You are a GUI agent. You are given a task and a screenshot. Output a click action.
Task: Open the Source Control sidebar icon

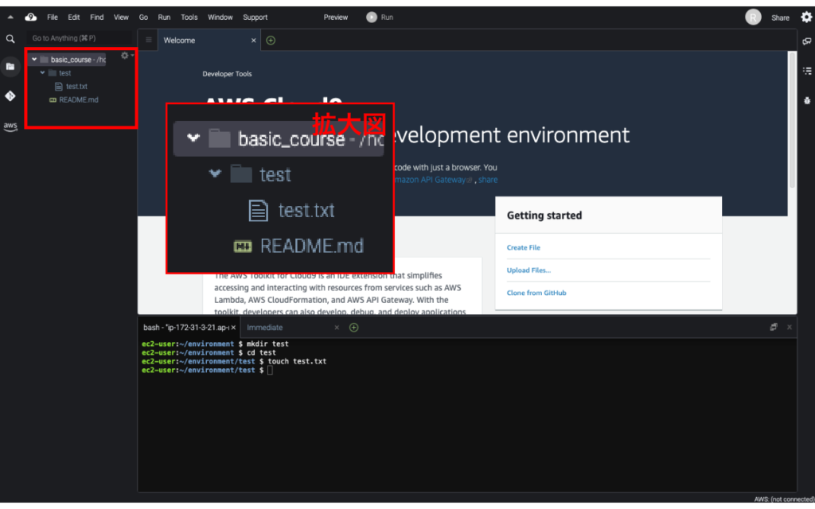click(10, 96)
